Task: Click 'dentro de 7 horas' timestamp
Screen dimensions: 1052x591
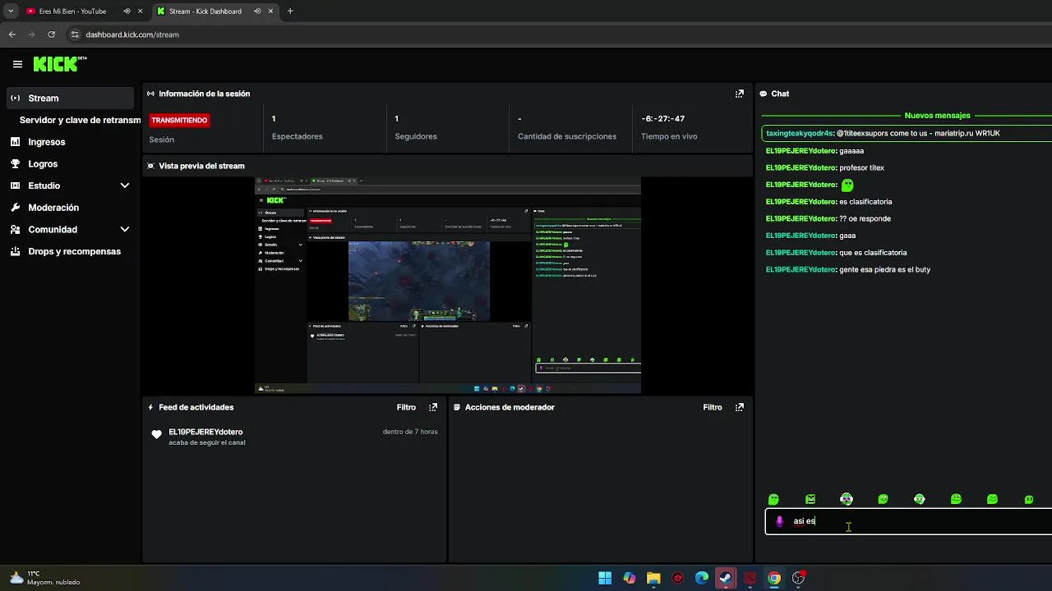Action: [x=410, y=432]
